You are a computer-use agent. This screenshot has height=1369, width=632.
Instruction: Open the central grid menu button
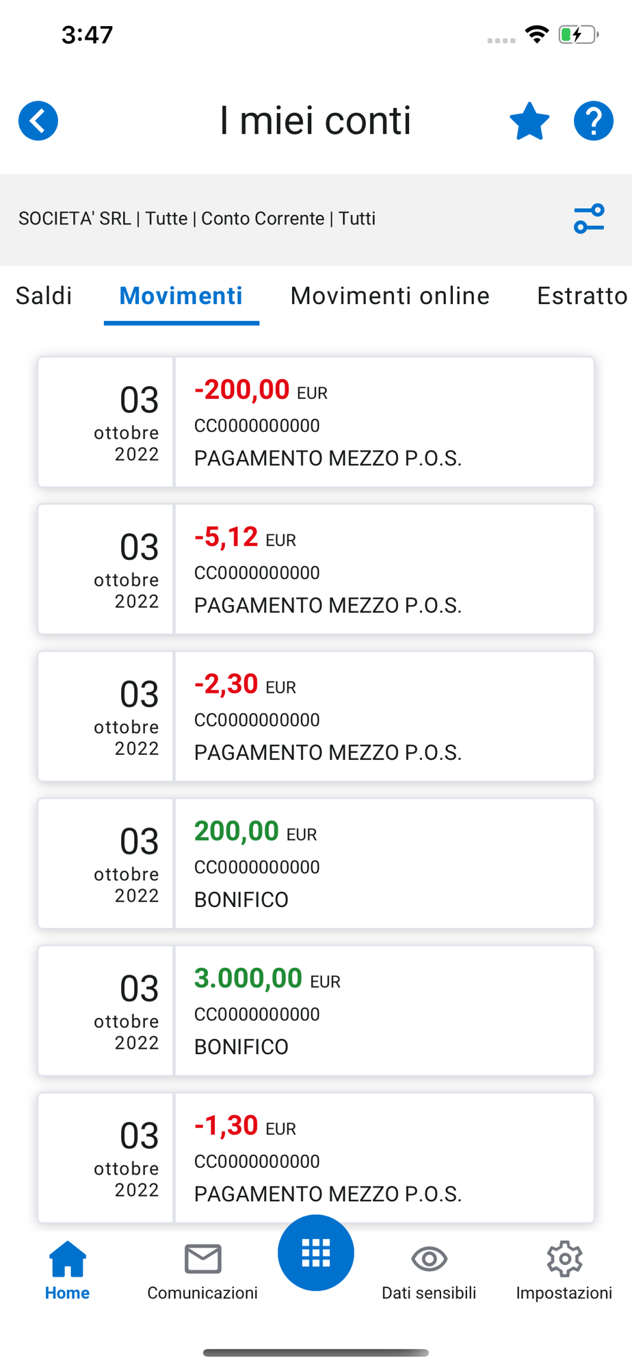click(x=316, y=1253)
